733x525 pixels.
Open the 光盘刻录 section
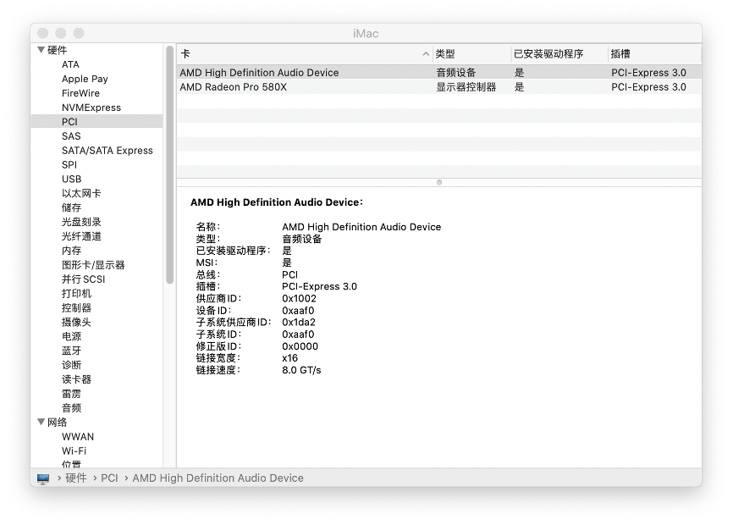pos(81,222)
